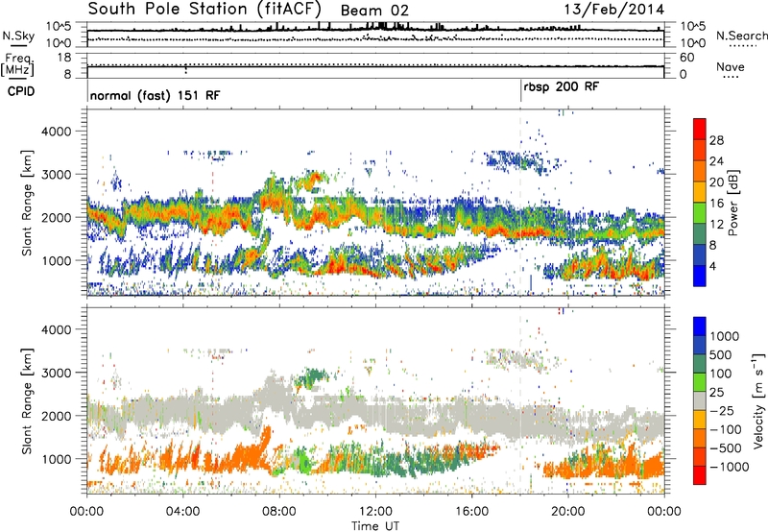Click '3000' on velocity panel range axis
This screenshot has height=532, width=768.
[x=56, y=373]
